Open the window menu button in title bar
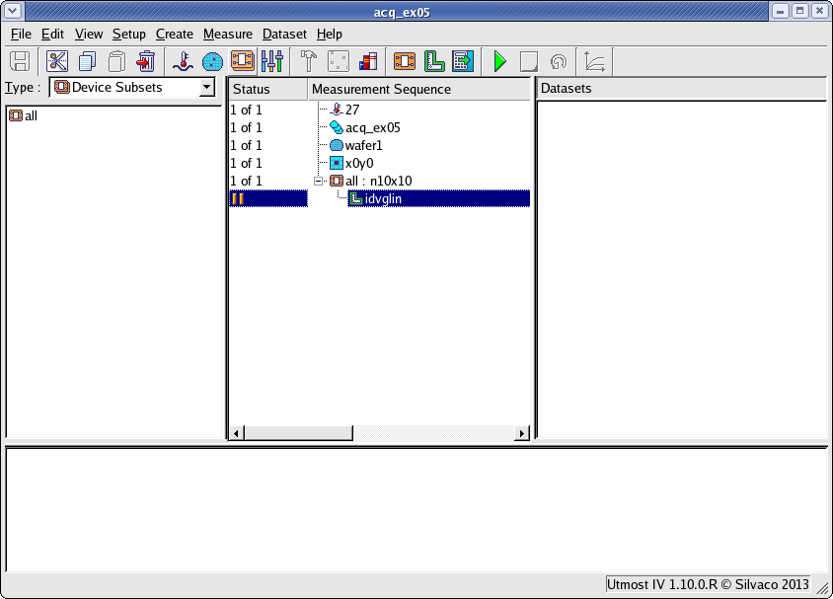The image size is (833, 599). pos(12,11)
